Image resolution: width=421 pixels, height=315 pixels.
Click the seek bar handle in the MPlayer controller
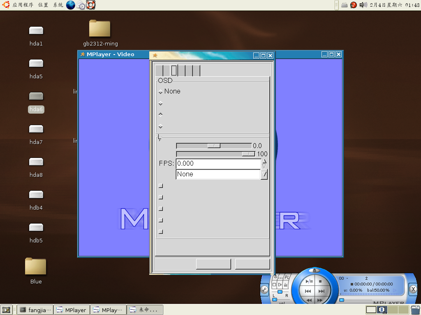[342, 300]
